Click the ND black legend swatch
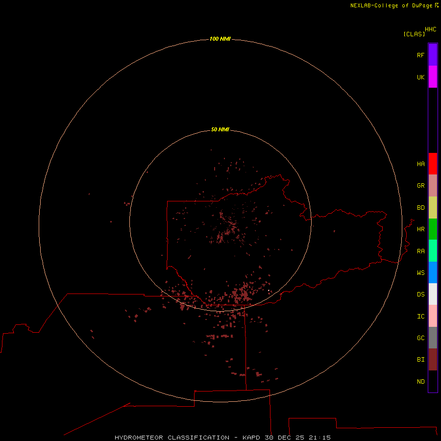This screenshot has width=441, height=441. (433, 381)
